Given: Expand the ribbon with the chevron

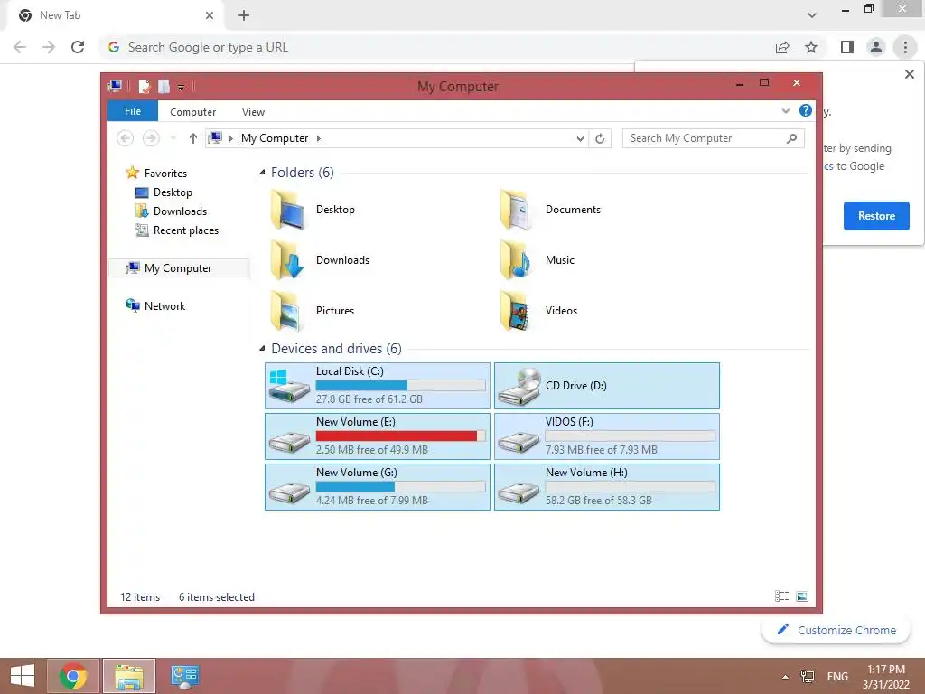Looking at the screenshot, I should click(x=785, y=110).
